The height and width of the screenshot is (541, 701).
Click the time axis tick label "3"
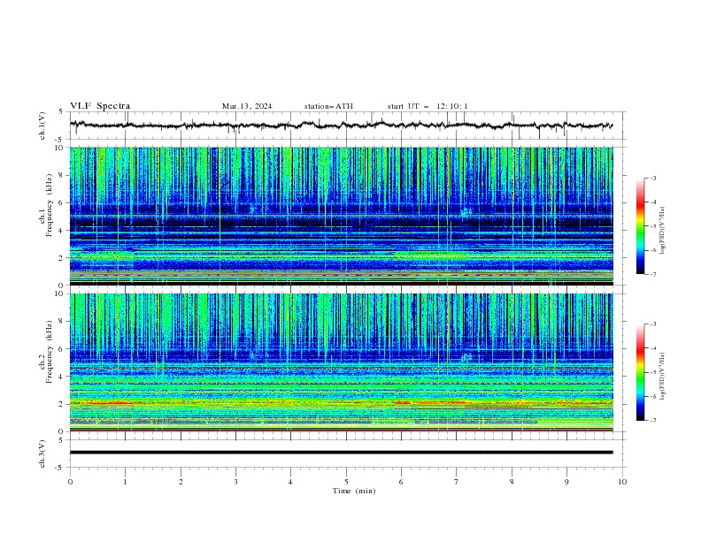tap(235, 482)
